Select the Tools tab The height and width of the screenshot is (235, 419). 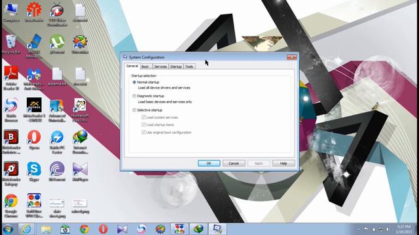[189, 67]
